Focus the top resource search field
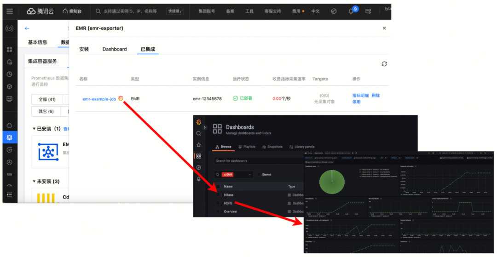497x257 pixels. point(129,11)
